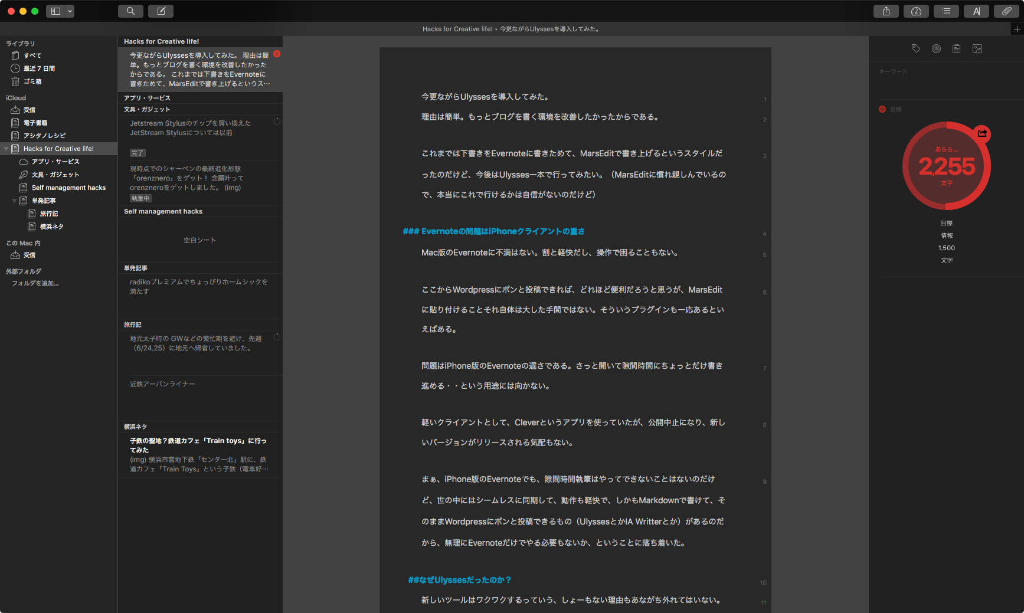Image resolution: width=1024 pixels, height=613 pixels.
Task: Open the statistics dashboard gauge icon
Action: pyautogui.click(x=916, y=11)
